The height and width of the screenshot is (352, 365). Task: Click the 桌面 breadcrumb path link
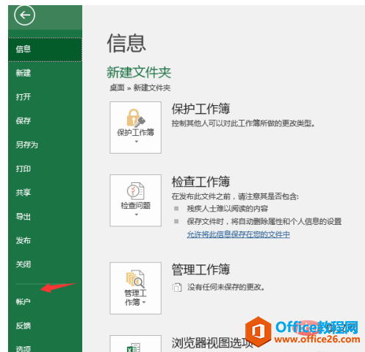pyautogui.click(x=117, y=87)
